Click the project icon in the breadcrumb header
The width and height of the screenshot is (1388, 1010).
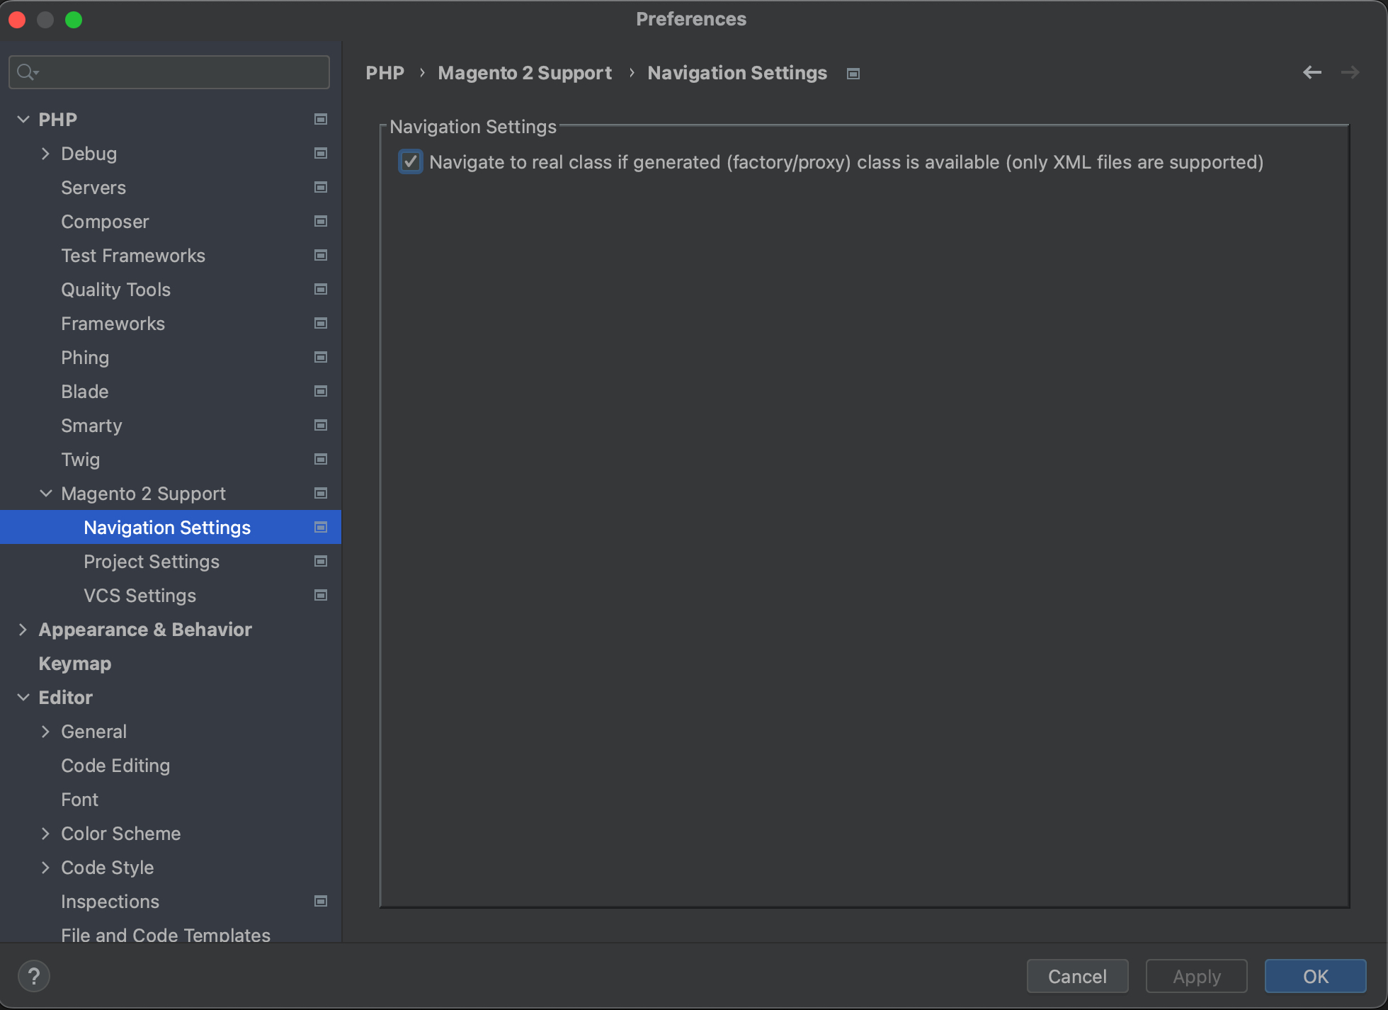853,74
